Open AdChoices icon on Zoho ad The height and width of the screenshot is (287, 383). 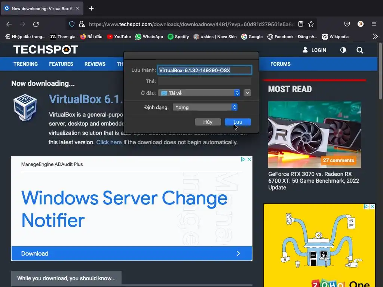(x=366, y=206)
